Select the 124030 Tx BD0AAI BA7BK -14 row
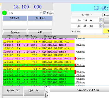Image resolution: width=109 pixels, height=98 pixels. (x=39, y=48)
